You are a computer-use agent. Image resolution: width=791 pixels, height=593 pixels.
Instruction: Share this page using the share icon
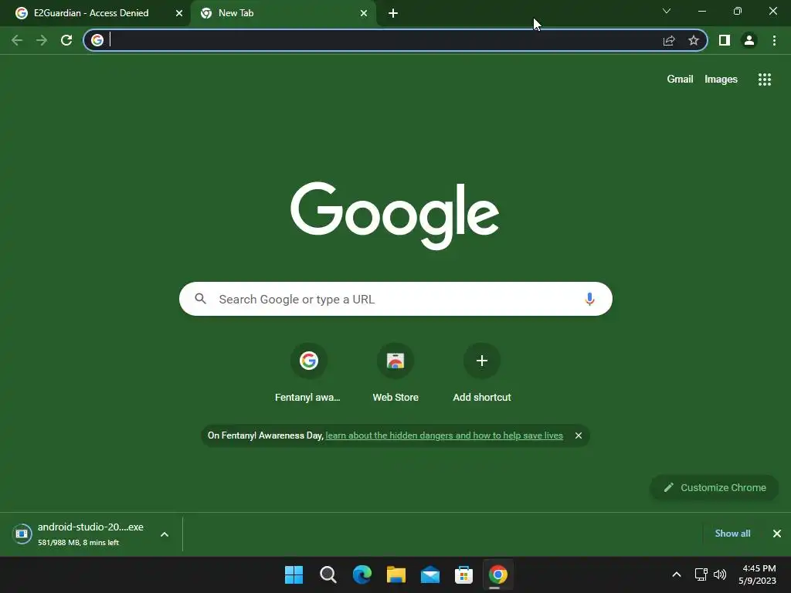pyautogui.click(x=669, y=40)
